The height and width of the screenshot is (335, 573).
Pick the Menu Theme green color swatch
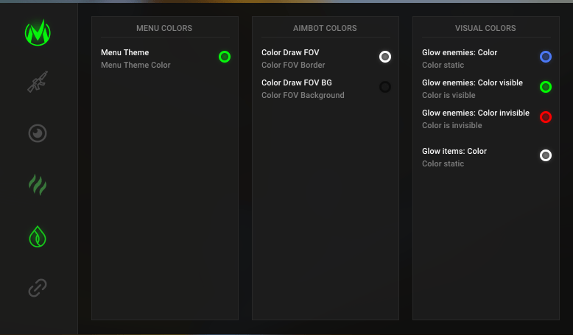coord(225,57)
